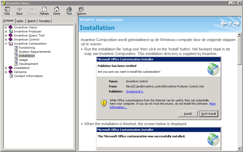243x152 pixels.
Task: Click the Development topic page icon
Action: click(x=16, y=64)
